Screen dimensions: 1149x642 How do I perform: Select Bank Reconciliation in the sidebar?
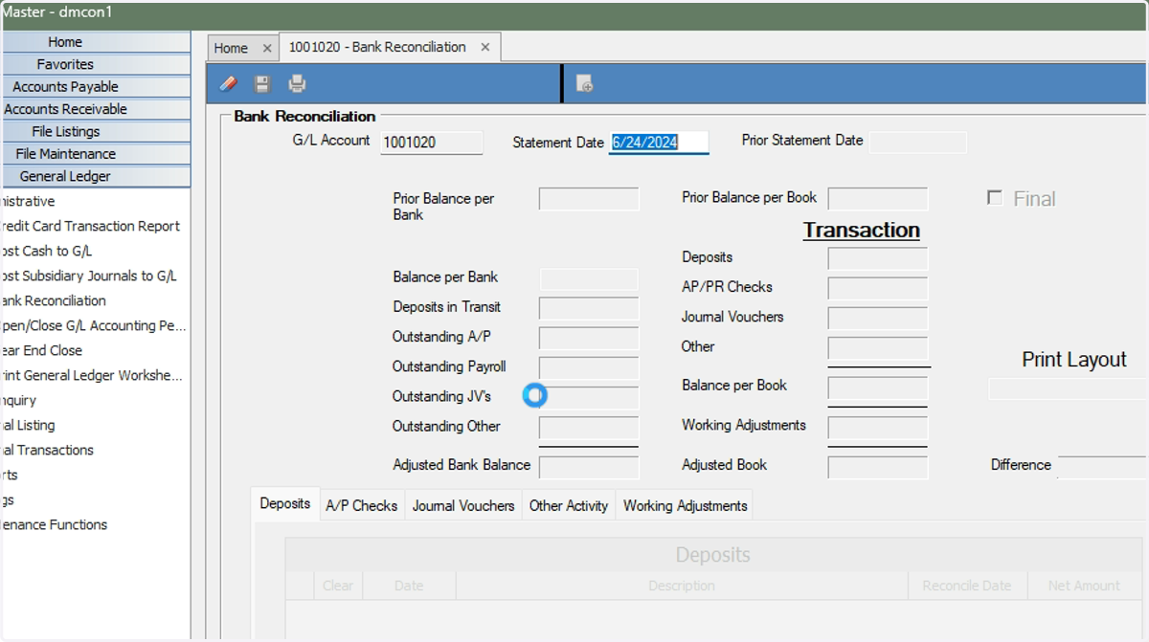click(54, 300)
